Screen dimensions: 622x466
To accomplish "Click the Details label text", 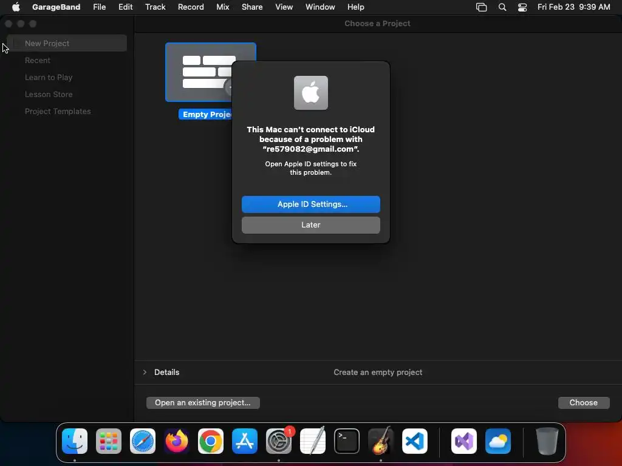I will pos(166,372).
